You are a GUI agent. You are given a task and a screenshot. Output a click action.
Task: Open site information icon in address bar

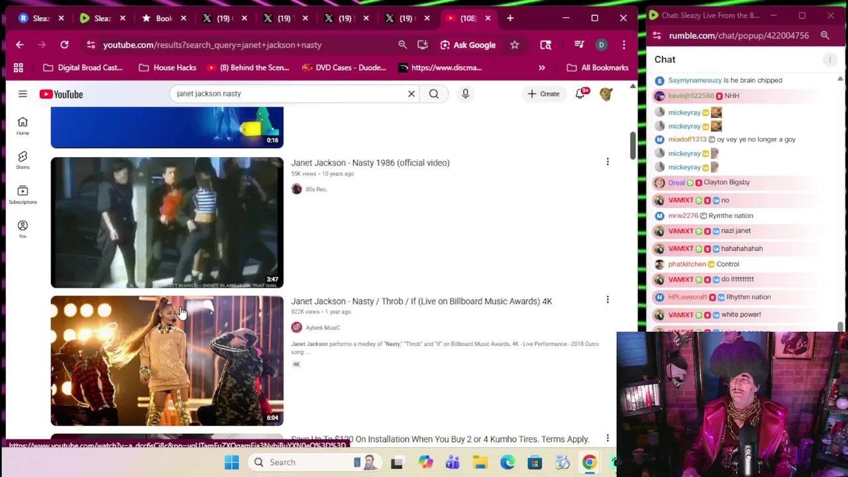click(89, 44)
